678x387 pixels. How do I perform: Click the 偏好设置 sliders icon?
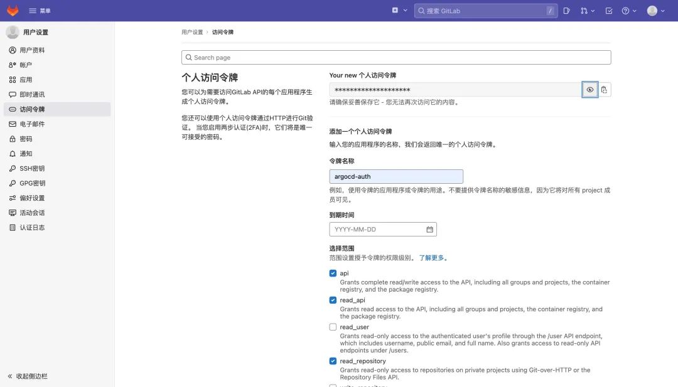coord(13,198)
